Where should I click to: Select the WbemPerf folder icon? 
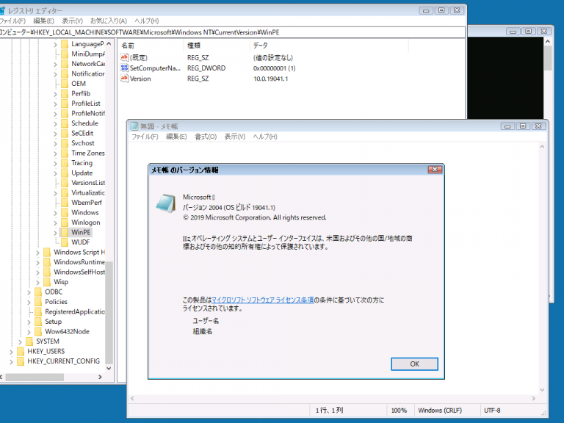(x=65, y=203)
